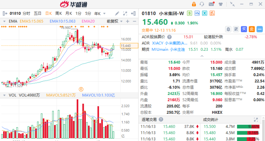Screen dimensions: 265x141
Task: Open the VOL indicator dropdown
Action: 4,95
